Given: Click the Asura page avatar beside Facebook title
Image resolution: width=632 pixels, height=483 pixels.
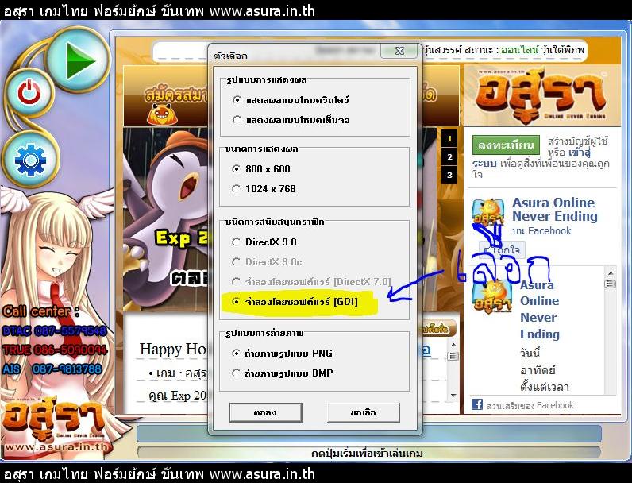Looking at the screenshot, I should click(x=488, y=212).
